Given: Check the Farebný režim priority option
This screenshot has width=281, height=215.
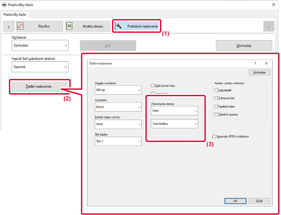Looking at the screenshot, I should (x=216, y=107).
